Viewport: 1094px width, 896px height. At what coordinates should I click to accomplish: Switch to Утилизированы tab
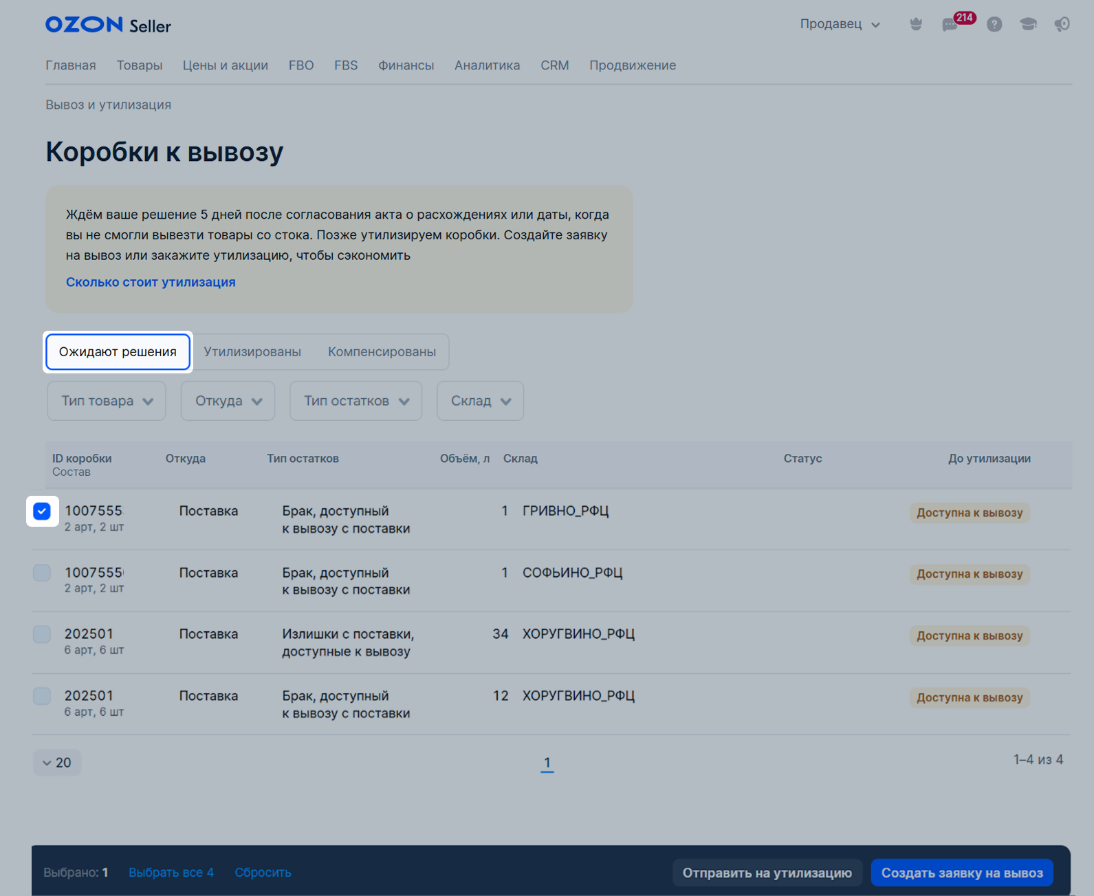(252, 352)
